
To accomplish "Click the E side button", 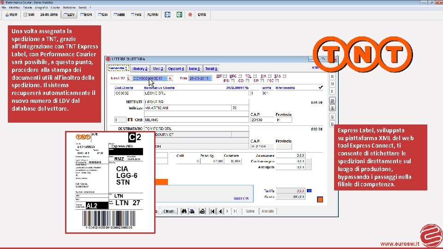I will point(332,91).
